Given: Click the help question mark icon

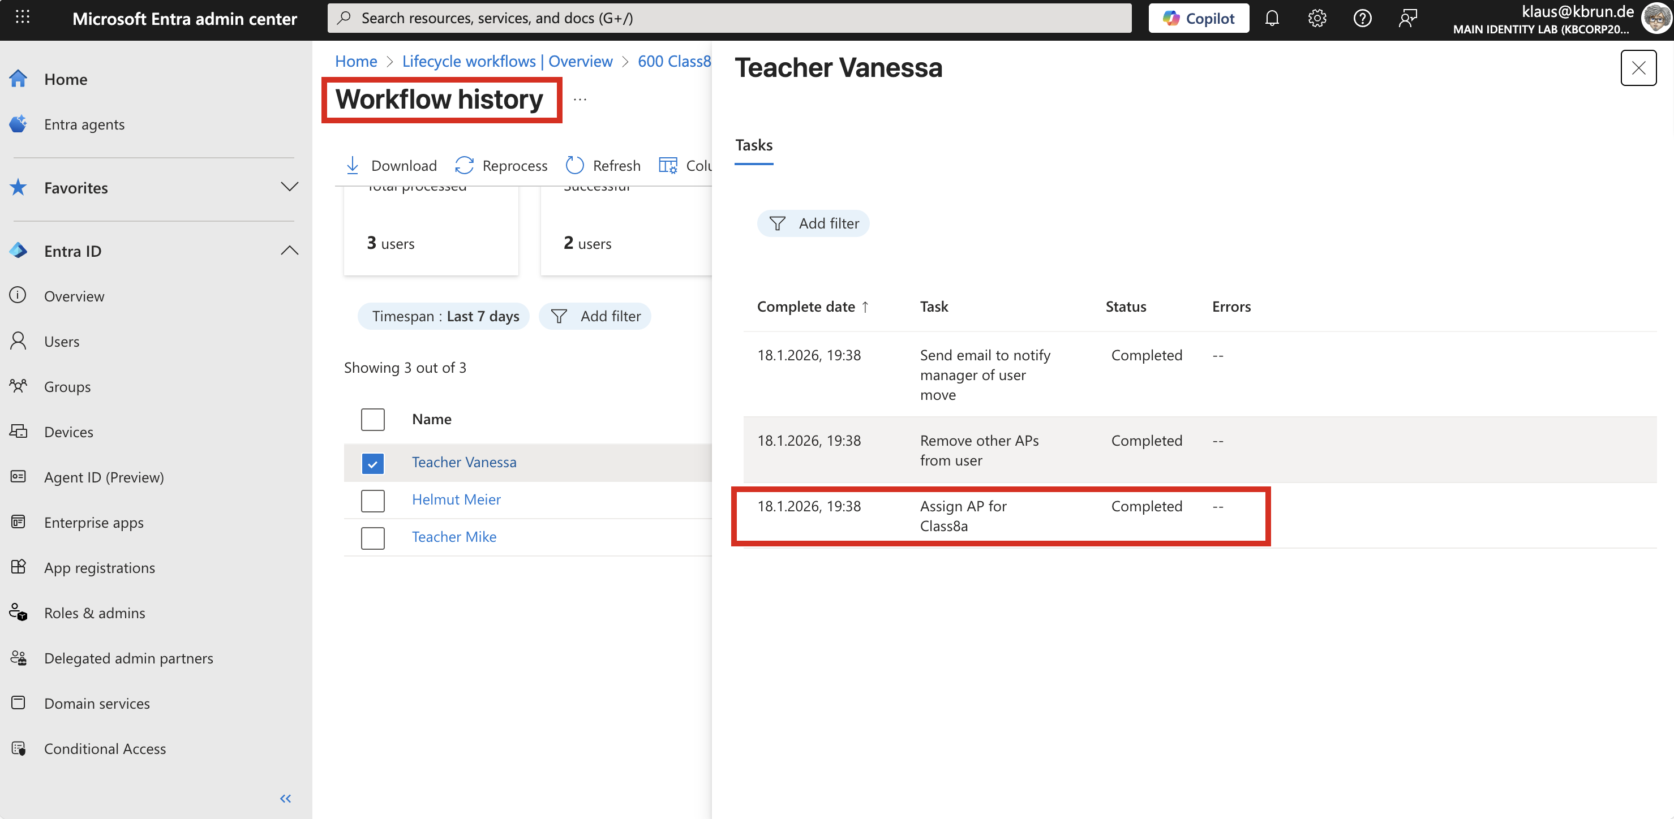Looking at the screenshot, I should pyautogui.click(x=1362, y=18).
